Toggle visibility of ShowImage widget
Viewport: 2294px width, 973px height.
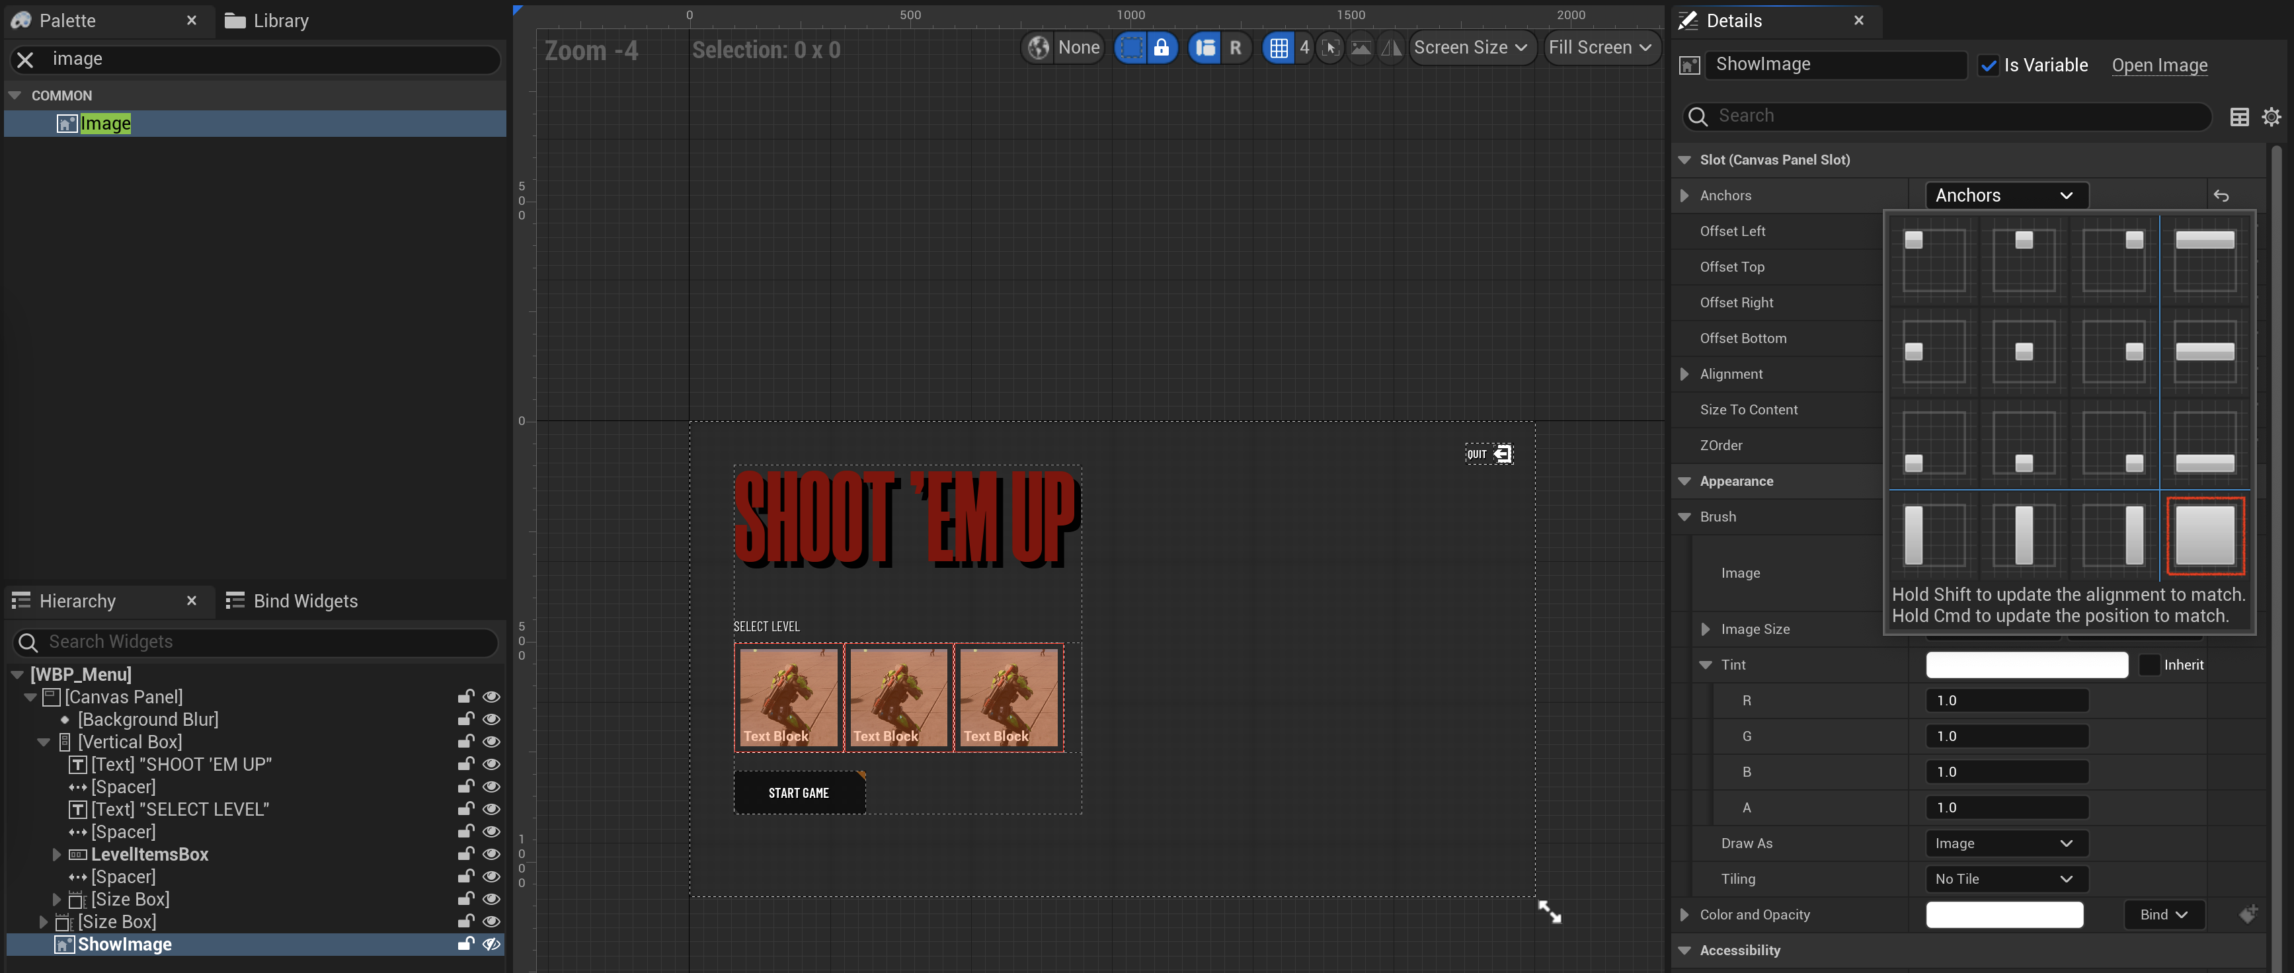(491, 945)
